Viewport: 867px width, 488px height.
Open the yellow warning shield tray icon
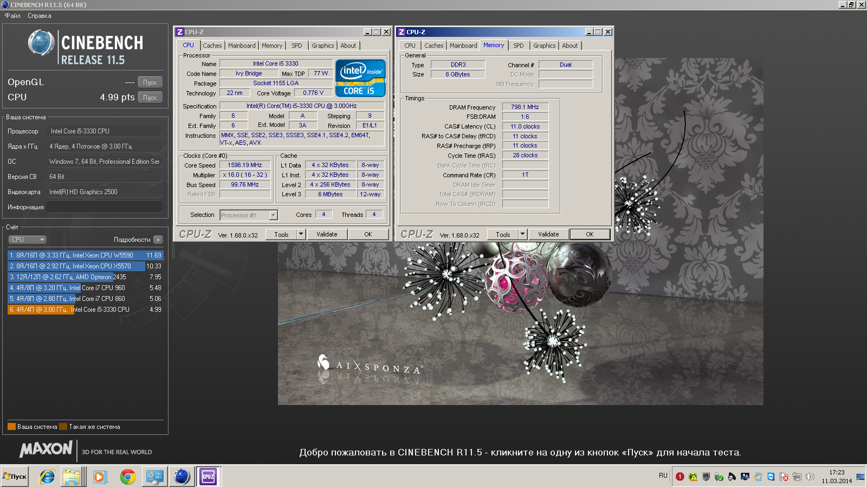693,477
